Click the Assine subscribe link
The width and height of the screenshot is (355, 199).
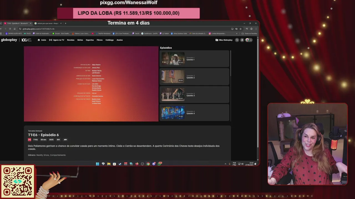[x=120, y=40]
